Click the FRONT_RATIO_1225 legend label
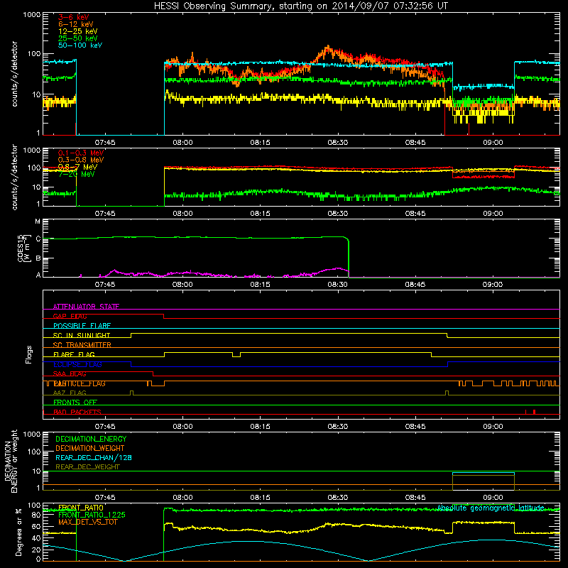 point(92,515)
